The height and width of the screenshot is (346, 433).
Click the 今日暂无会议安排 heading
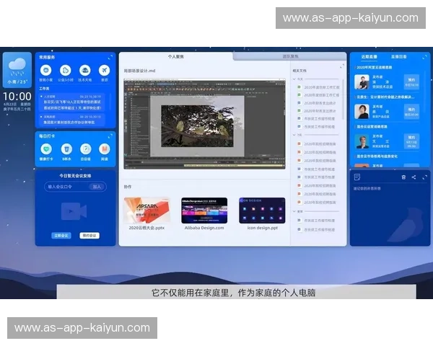[x=75, y=176]
